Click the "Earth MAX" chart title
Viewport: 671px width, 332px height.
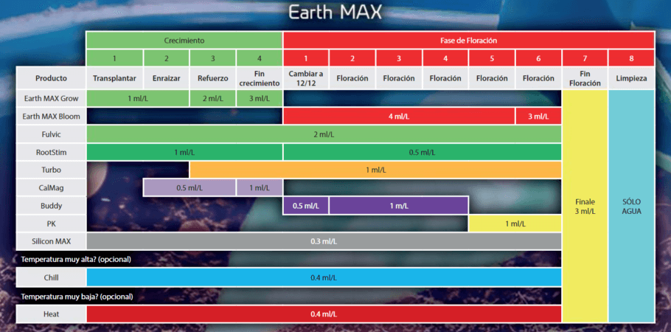[335, 13]
